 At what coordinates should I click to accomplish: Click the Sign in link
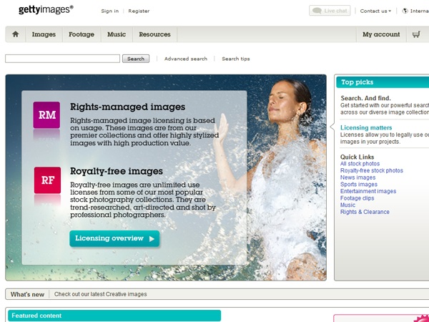pyautogui.click(x=109, y=11)
